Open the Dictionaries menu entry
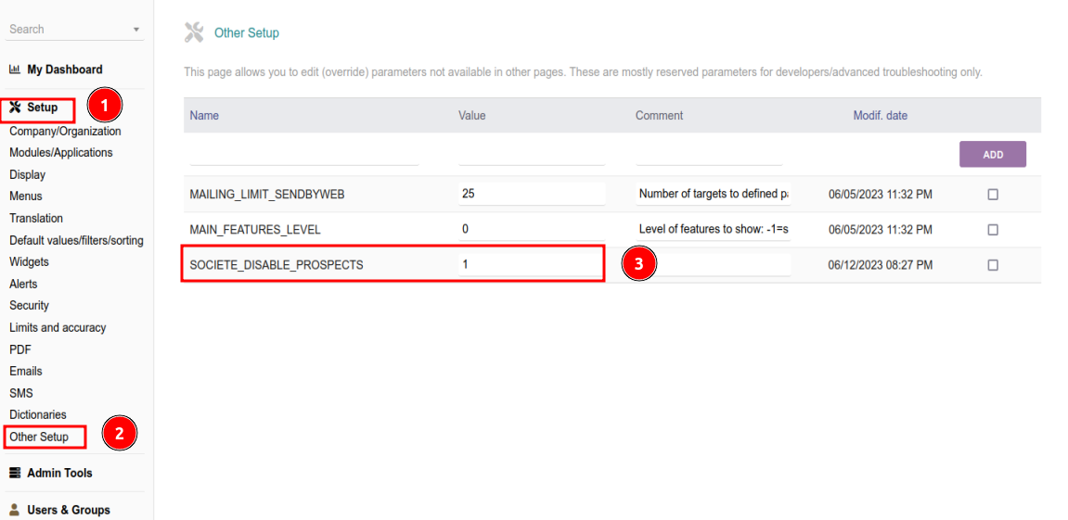Image resolution: width=1068 pixels, height=520 pixels. click(38, 414)
